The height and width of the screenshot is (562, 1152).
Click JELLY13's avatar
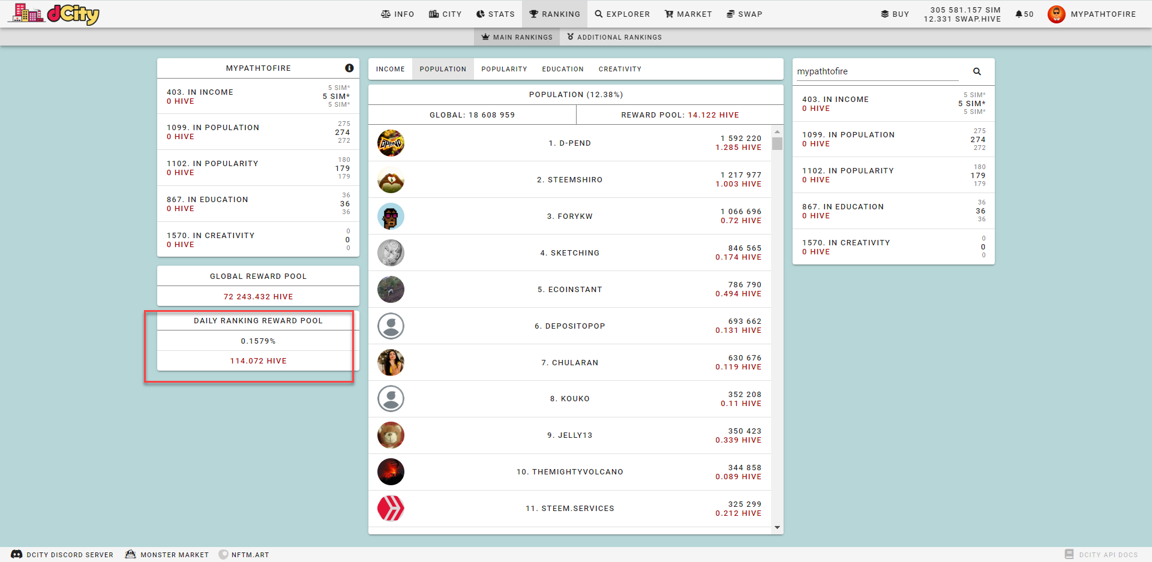(x=391, y=435)
